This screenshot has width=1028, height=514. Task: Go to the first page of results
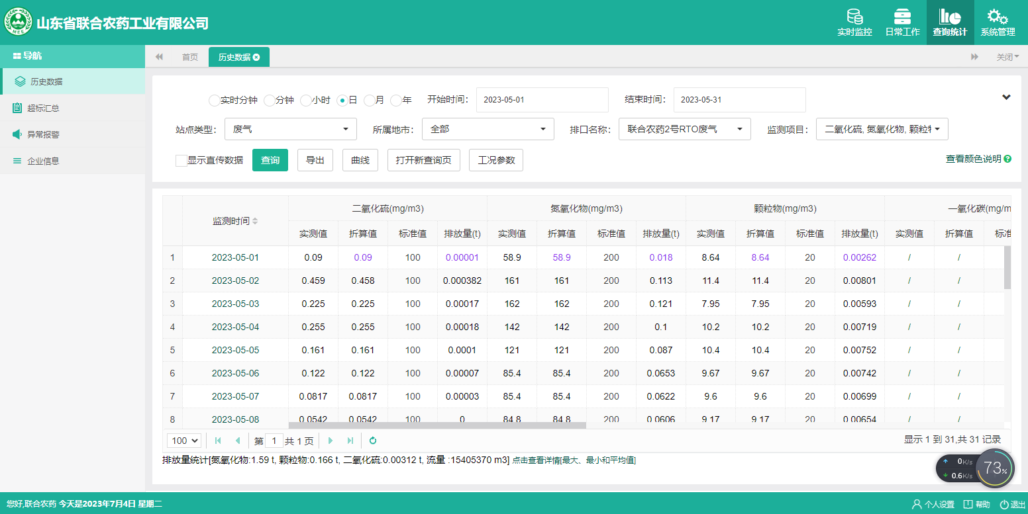218,441
